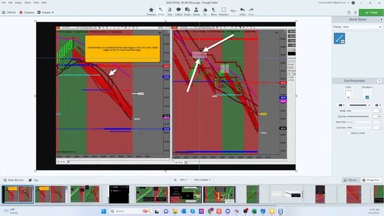Screen dimensions: 384x216
Task: Select the Arrow tool
Action: pyautogui.click(x=161, y=11)
